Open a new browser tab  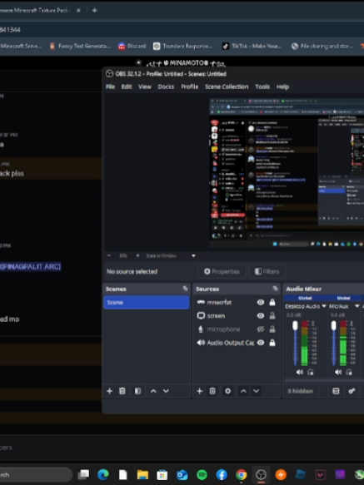[x=94, y=10]
